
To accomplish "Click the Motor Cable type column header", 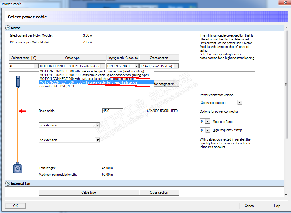I will 72,58.
